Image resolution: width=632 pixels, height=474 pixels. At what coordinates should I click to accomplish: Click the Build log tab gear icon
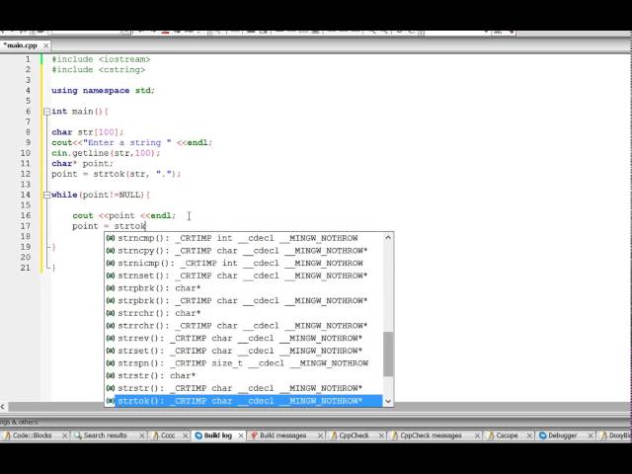pos(198,435)
